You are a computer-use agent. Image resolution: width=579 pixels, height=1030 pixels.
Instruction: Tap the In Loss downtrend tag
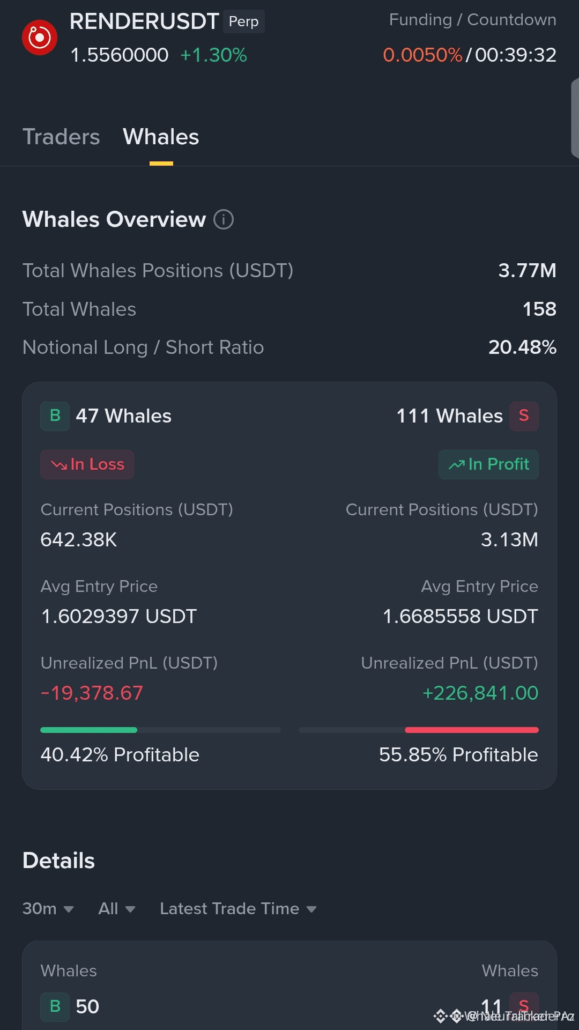coord(87,464)
